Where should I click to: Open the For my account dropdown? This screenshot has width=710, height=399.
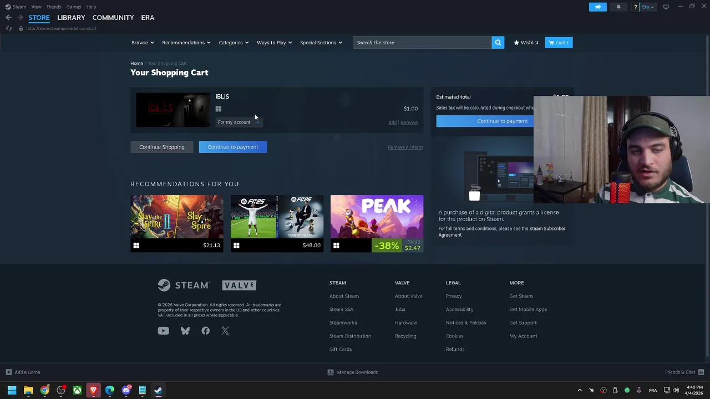[x=239, y=122]
